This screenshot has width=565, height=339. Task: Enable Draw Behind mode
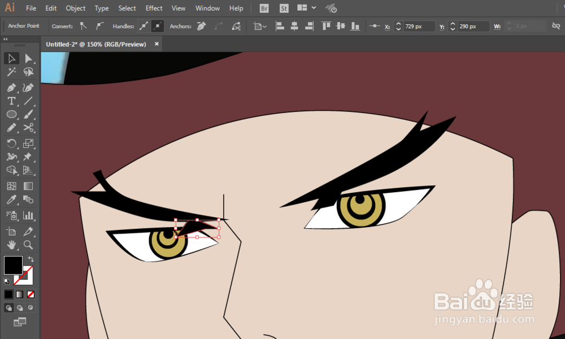pyautogui.click(x=19, y=308)
